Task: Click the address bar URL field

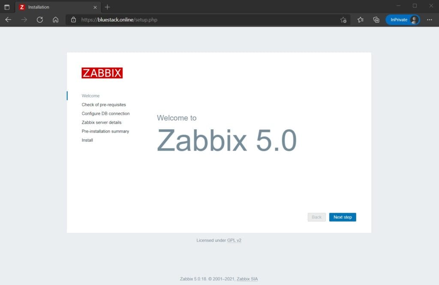Action: [207, 20]
